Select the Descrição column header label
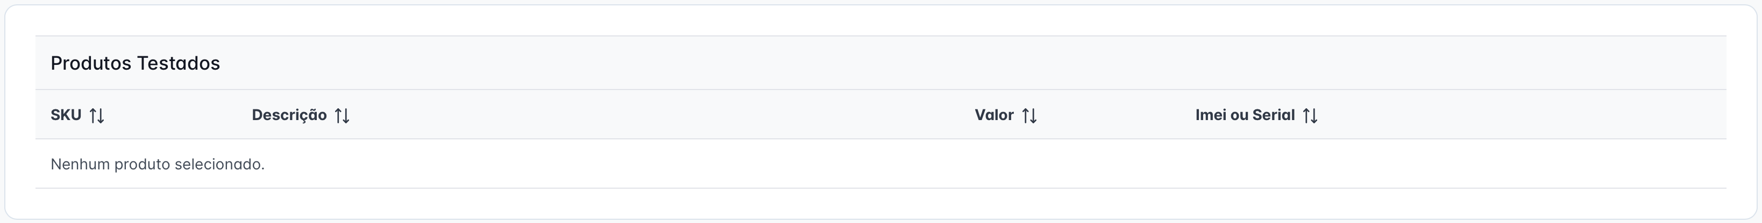 [x=289, y=115]
